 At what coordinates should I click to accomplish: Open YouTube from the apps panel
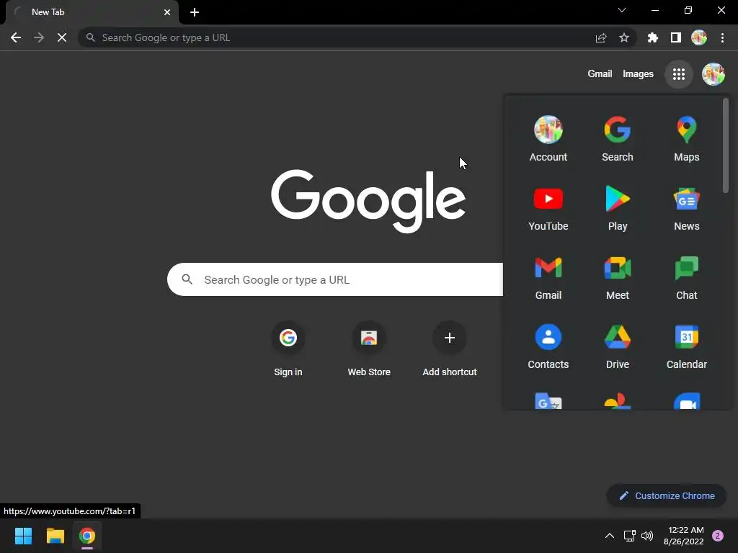tap(548, 207)
